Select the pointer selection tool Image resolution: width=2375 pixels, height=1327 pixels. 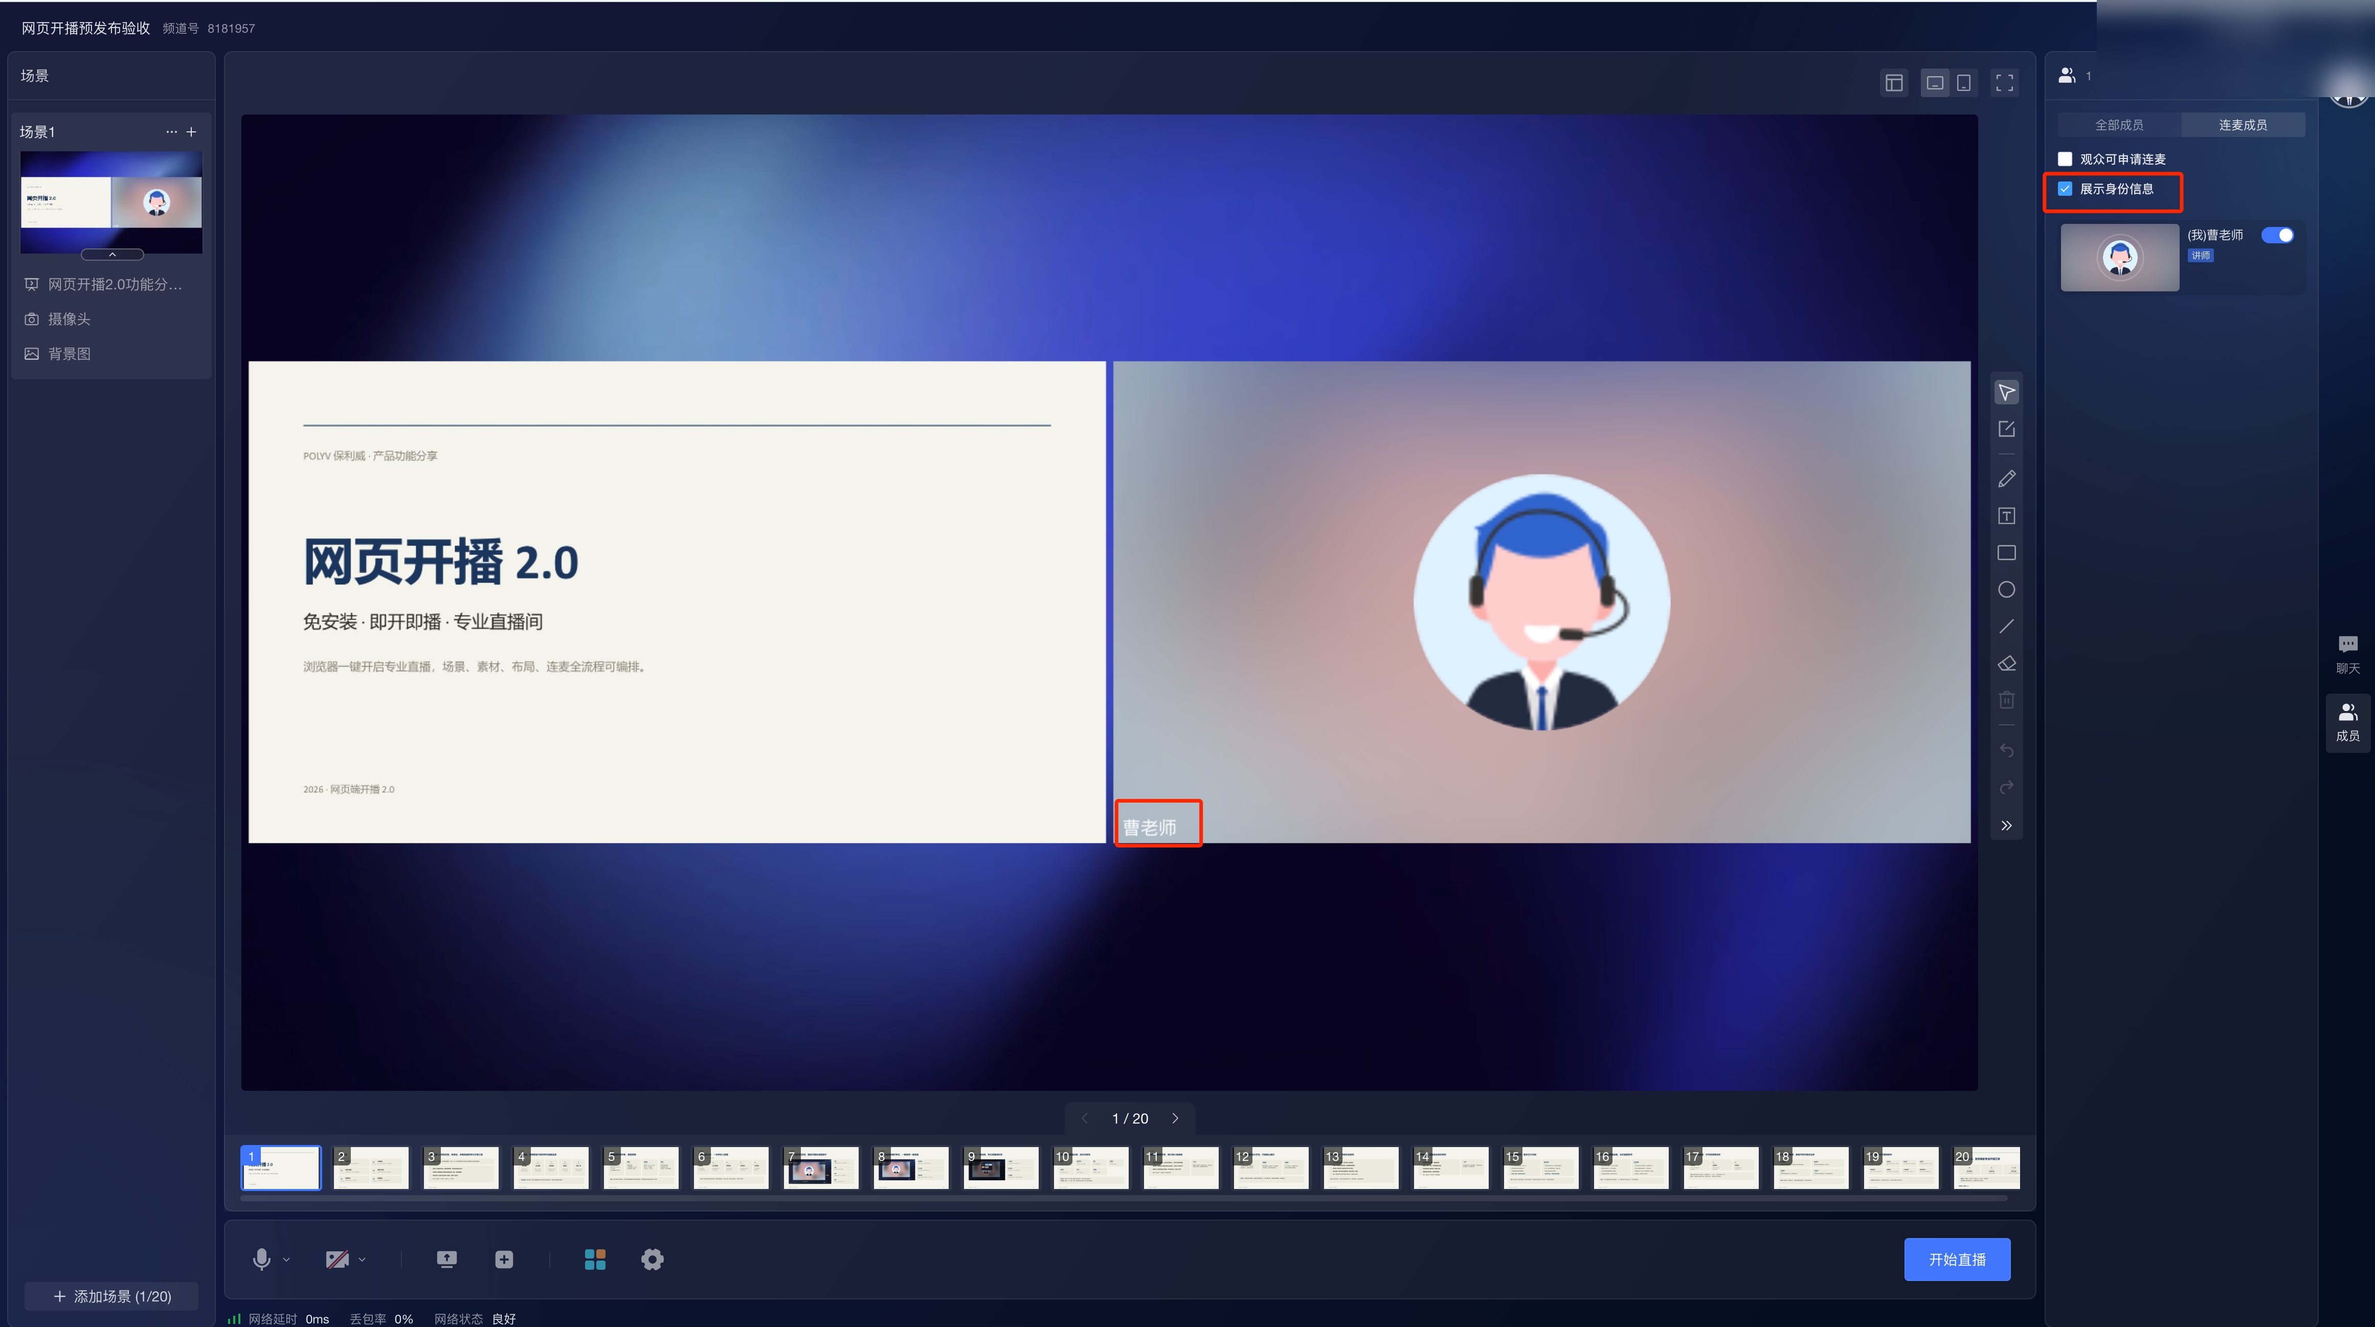tap(2006, 393)
